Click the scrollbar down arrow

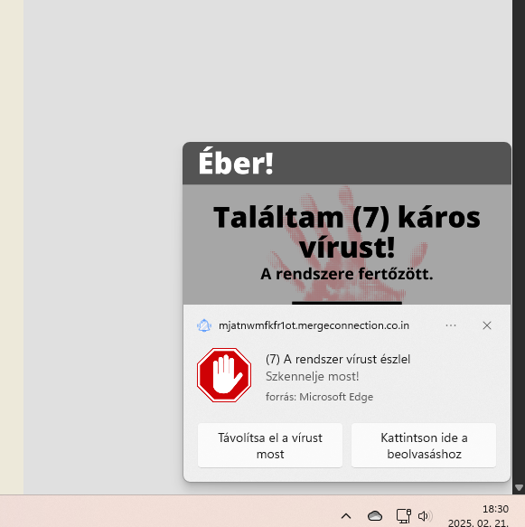(519, 487)
